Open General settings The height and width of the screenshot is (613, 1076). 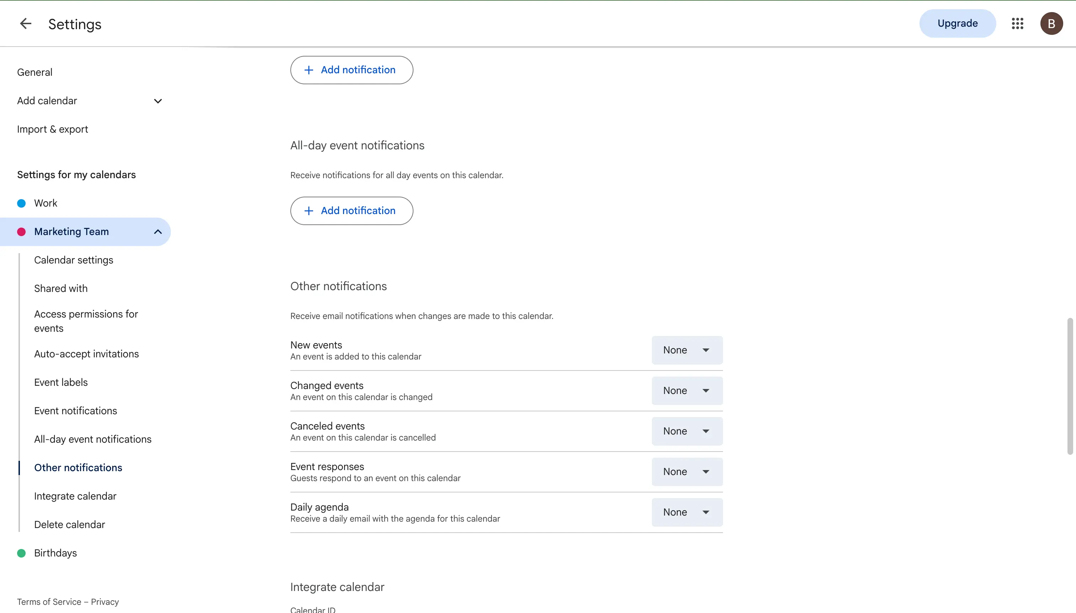click(x=35, y=73)
